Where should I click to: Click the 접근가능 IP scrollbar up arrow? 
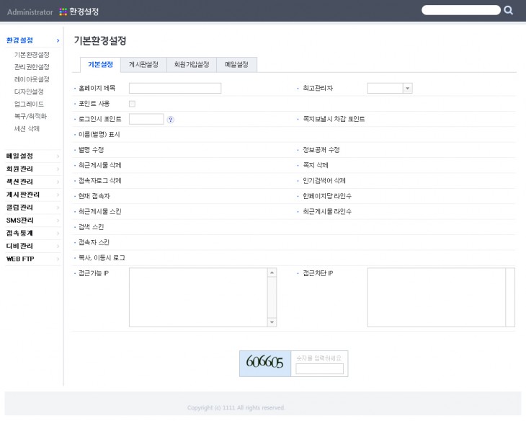pos(272,272)
